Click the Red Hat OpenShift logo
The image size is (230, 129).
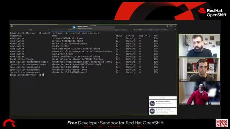212,13
